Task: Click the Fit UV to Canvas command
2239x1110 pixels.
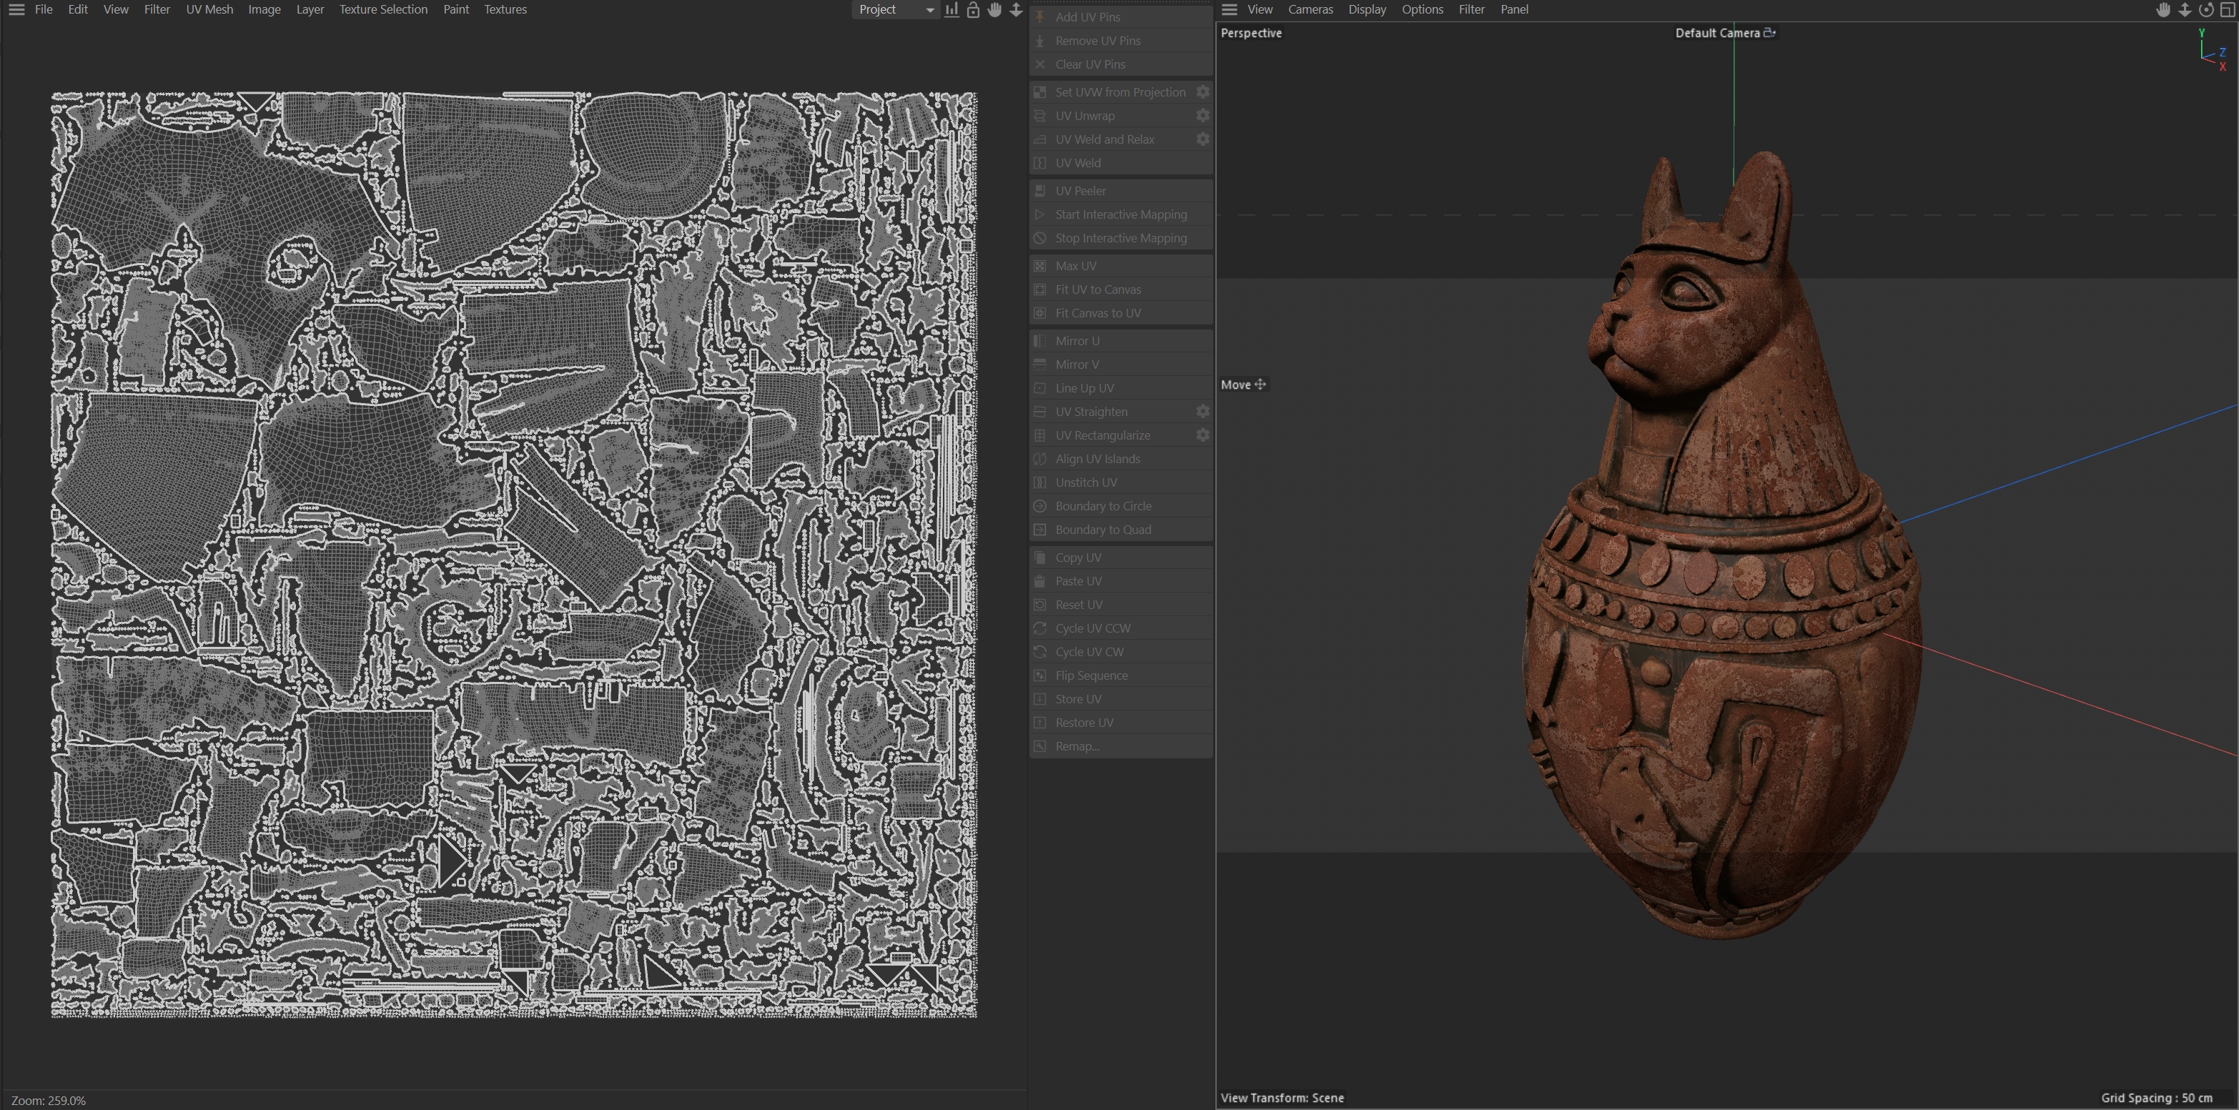Action: coord(1098,289)
